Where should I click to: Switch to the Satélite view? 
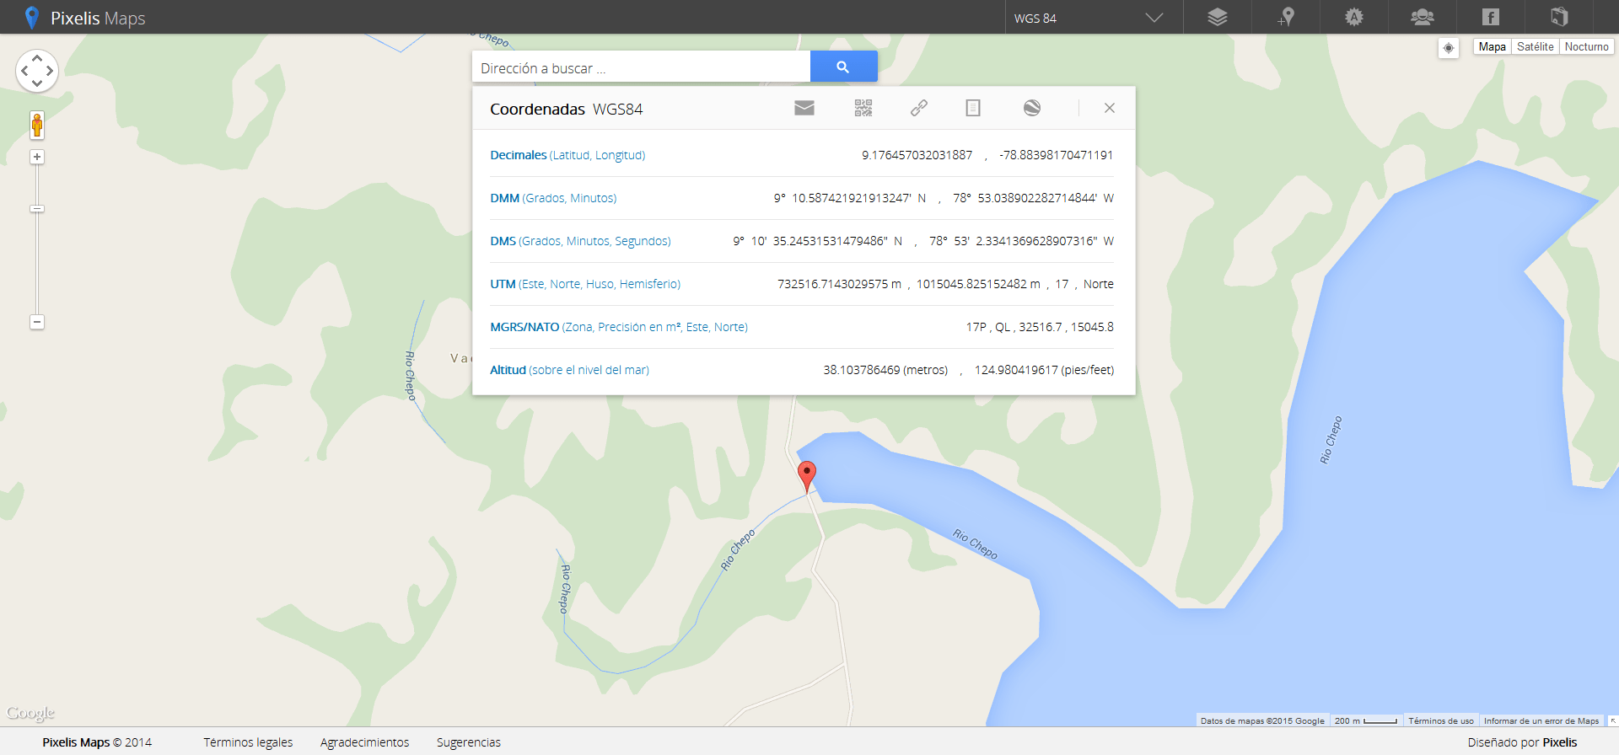click(x=1535, y=47)
